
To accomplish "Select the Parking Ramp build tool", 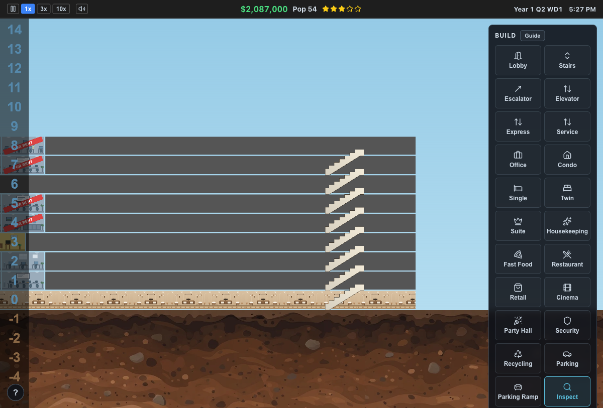I will [518, 391].
